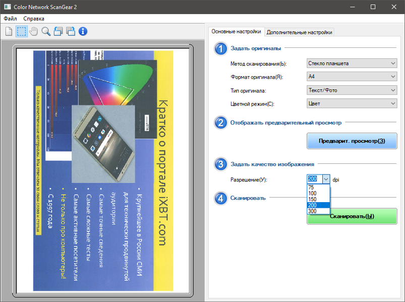Viewport: 405px width, 302px height.
Task: Click the rotate right toolbar icon
Action: point(71,31)
